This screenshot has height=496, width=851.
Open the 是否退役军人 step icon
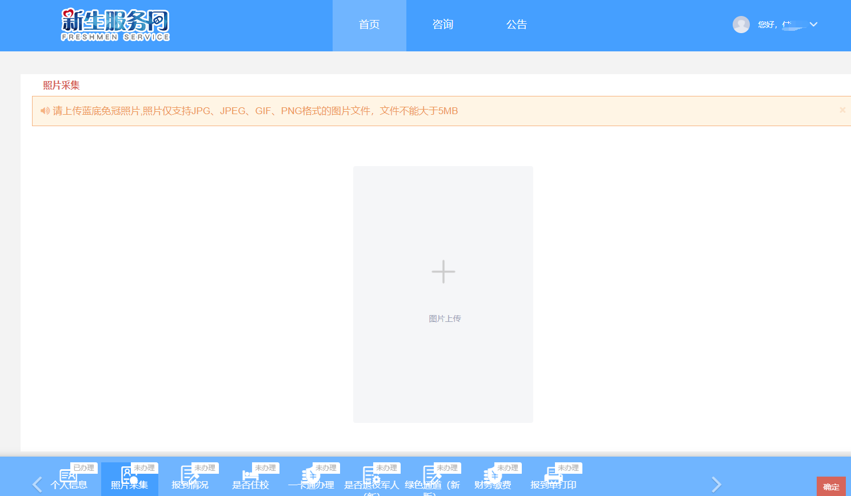click(371, 475)
